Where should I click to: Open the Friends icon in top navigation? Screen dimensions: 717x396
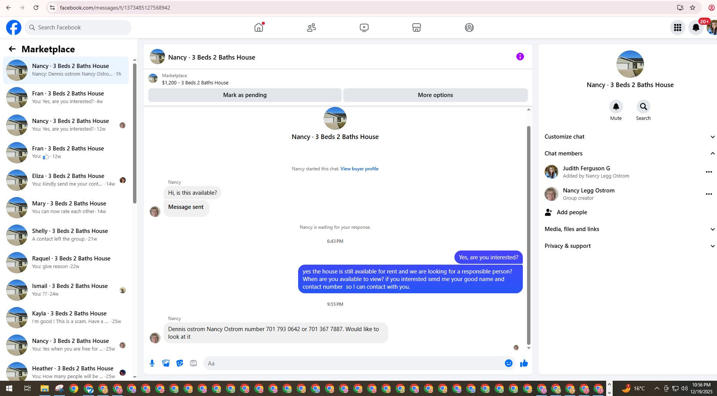[x=311, y=27]
